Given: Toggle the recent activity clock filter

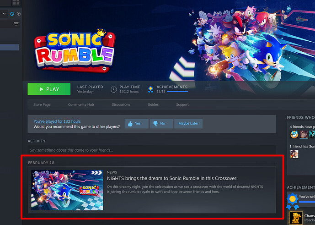Looking at the screenshot, I should 12,14.
